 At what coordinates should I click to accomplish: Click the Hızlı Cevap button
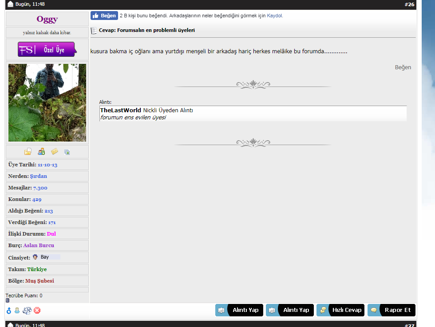click(340, 310)
